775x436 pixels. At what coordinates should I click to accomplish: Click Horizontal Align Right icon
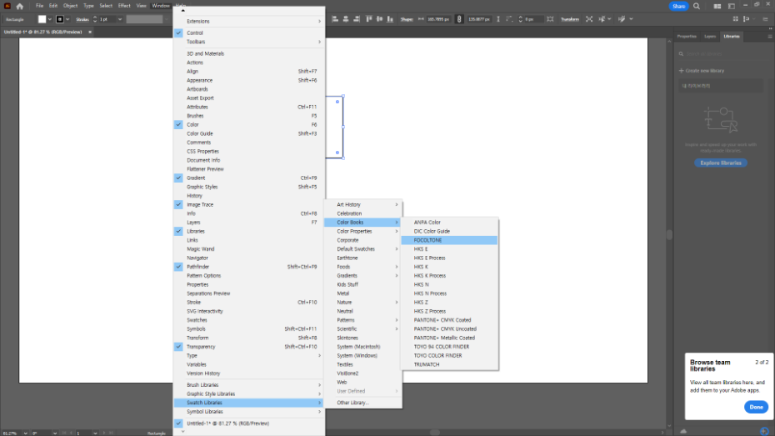357,19
